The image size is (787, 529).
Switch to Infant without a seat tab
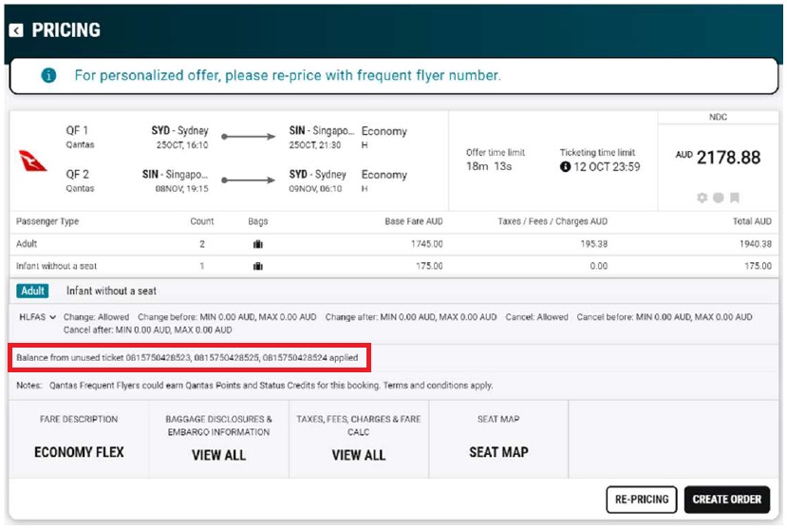click(x=111, y=291)
